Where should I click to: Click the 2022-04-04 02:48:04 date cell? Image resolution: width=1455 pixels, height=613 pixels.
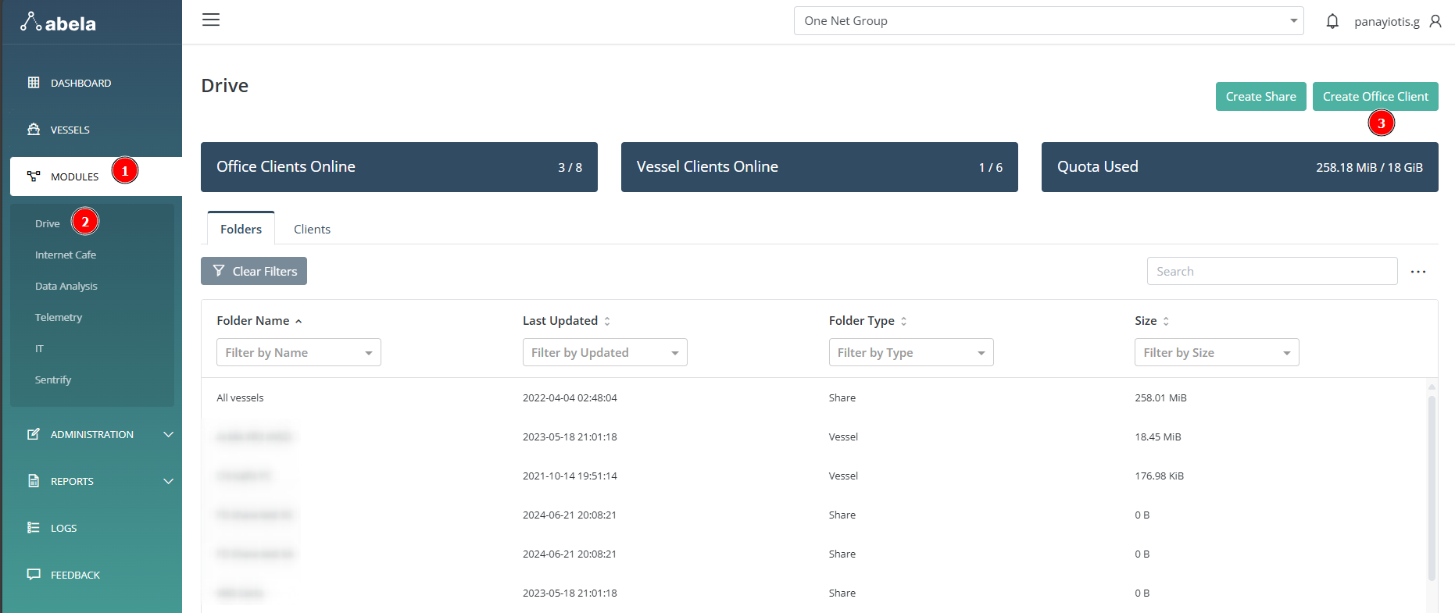tap(570, 397)
